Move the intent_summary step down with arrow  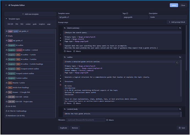(x=61, y=41)
